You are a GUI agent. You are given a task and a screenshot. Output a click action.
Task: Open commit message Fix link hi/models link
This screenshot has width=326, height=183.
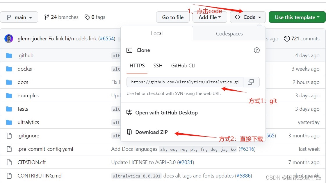73,39
